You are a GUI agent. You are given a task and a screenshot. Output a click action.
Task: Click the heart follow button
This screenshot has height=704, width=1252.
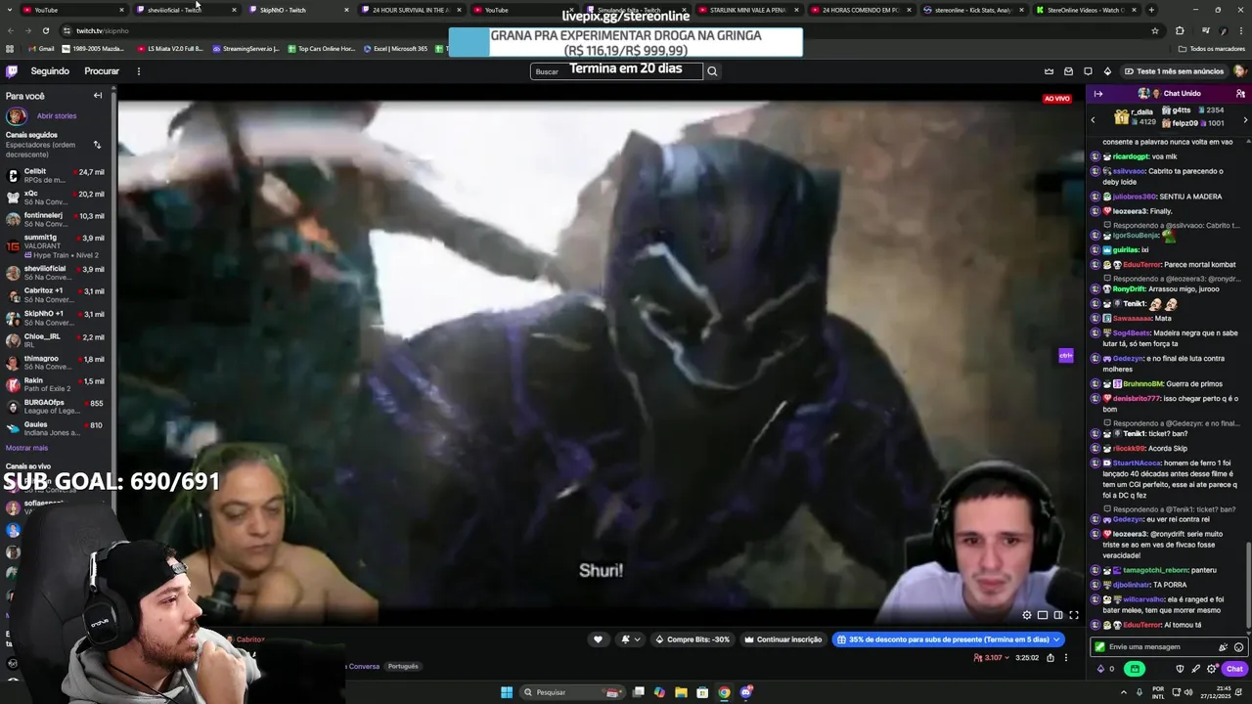[598, 639]
